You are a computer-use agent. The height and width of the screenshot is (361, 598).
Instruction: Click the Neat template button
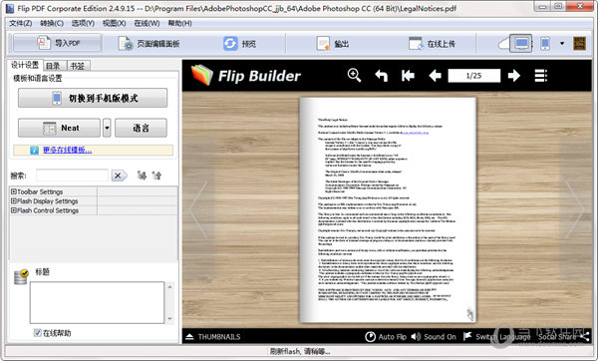[x=59, y=128]
